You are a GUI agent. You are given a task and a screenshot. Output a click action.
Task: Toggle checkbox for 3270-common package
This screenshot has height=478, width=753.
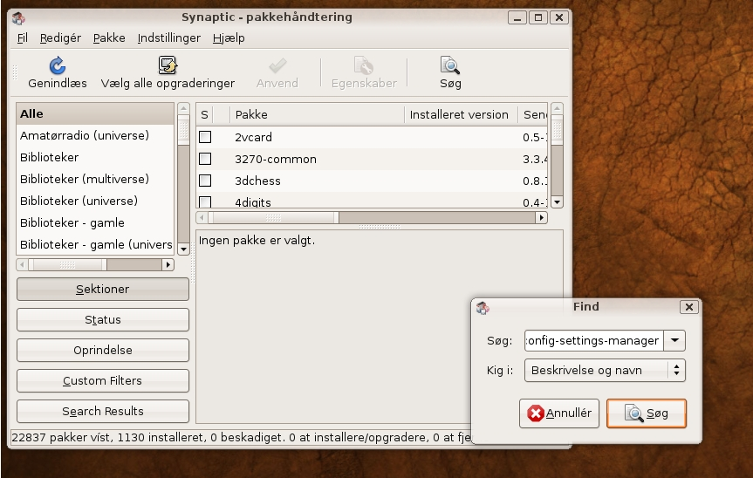click(205, 159)
